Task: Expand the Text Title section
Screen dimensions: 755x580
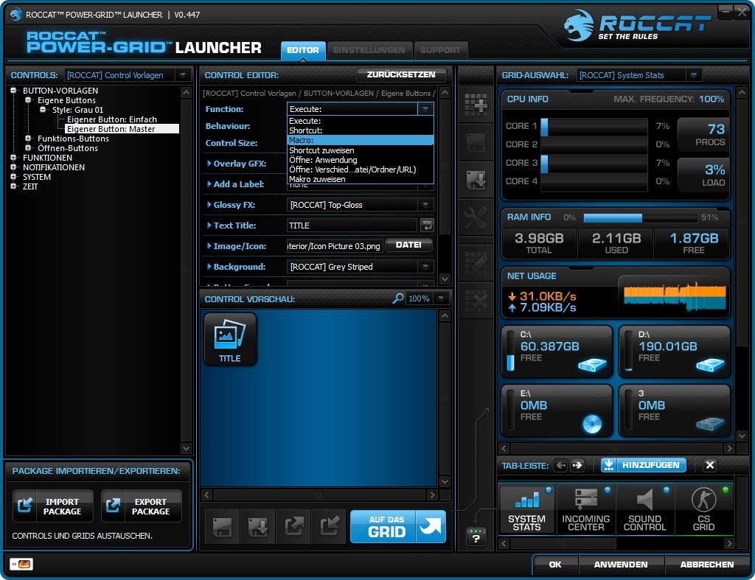Action: click(209, 226)
